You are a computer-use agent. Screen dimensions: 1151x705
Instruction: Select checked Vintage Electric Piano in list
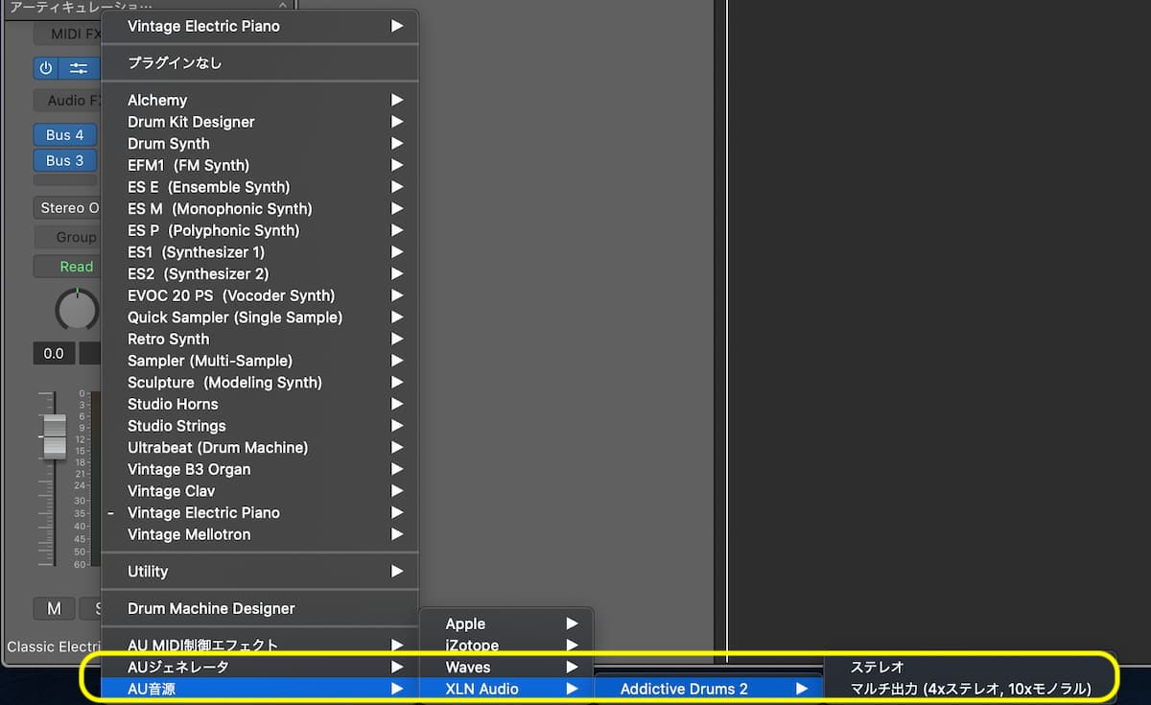coord(261,512)
